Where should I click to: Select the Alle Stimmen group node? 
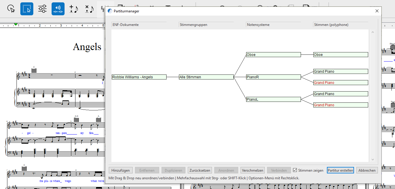pos(206,77)
